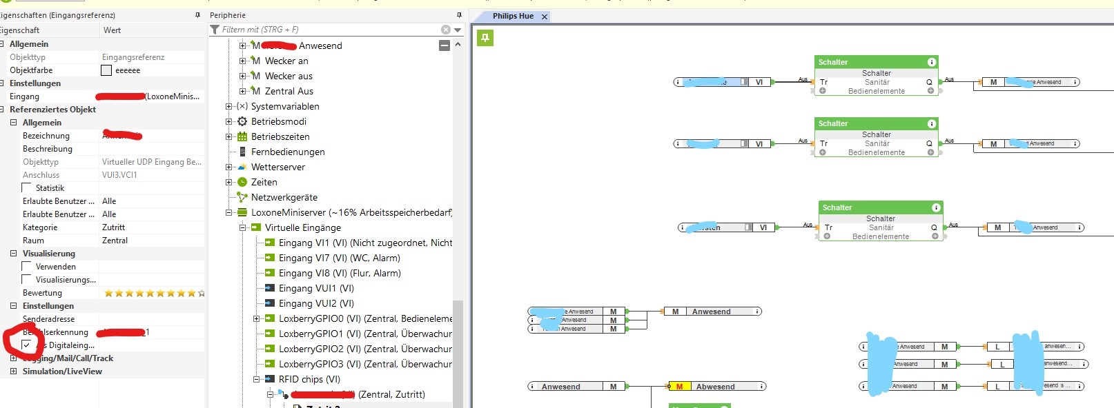Clear the Peripherie filter with the X icon

[x=446, y=30]
